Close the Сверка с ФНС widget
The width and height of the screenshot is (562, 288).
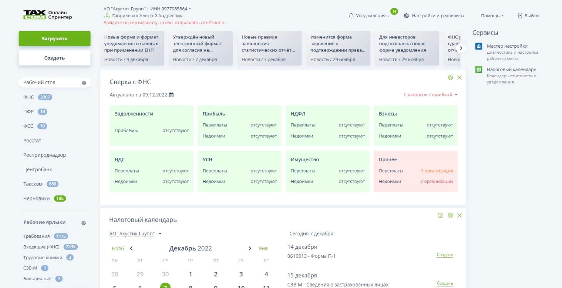pos(459,78)
